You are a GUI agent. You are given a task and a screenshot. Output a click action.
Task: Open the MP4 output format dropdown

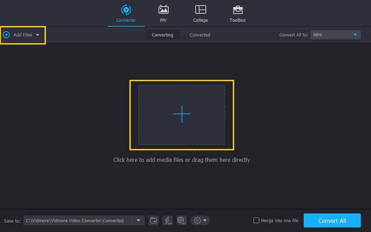336,35
